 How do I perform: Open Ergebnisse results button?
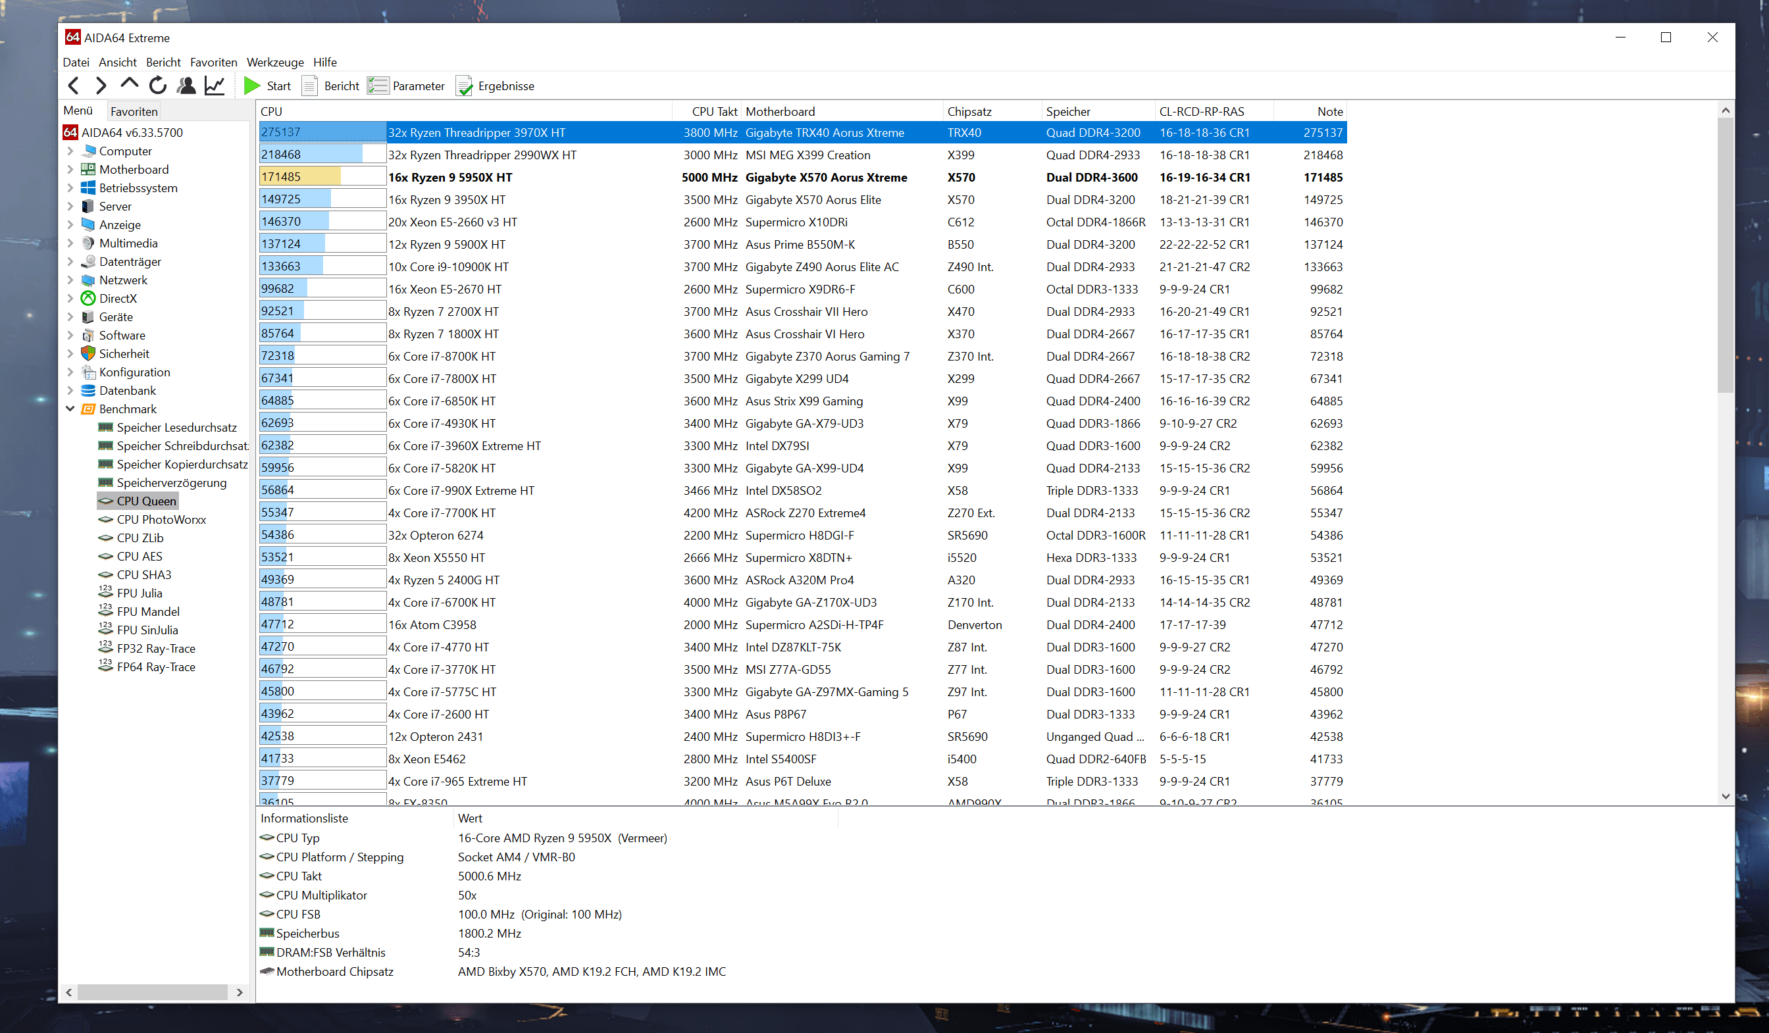[x=496, y=86]
